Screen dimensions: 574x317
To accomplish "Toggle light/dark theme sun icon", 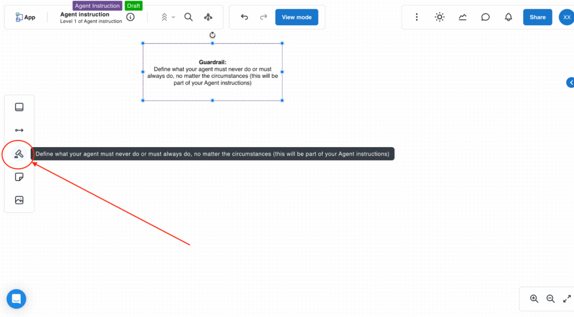I will click(x=440, y=17).
